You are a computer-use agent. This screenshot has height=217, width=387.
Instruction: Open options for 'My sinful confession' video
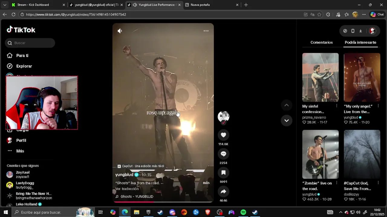point(337,106)
